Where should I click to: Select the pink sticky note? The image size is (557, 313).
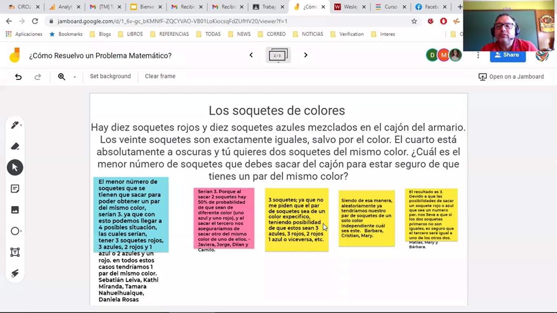[x=224, y=218]
